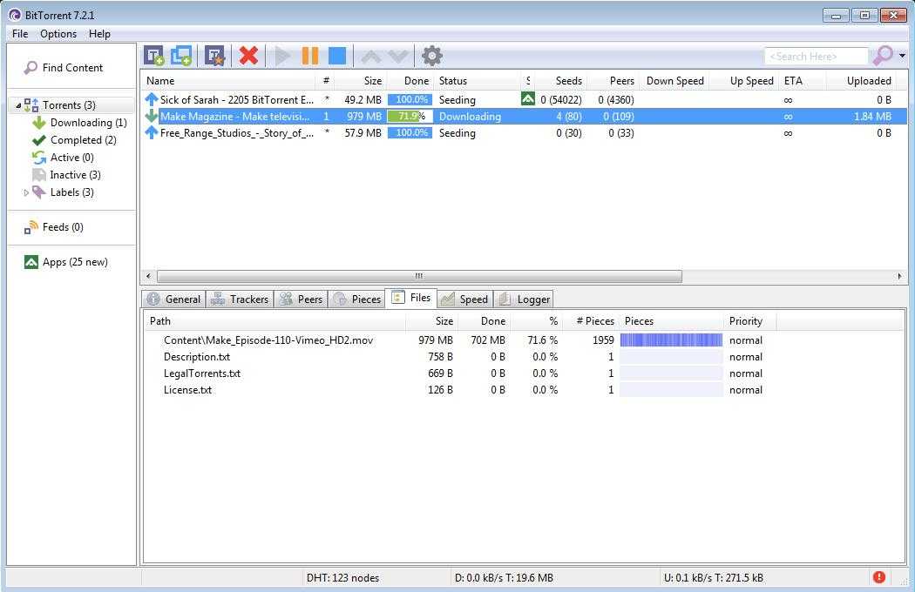The height and width of the screenshot is (592, 915).
Task: Open Apps (25 new) in the sidebar
Action: pyautogui.click(x=66, y=262)
